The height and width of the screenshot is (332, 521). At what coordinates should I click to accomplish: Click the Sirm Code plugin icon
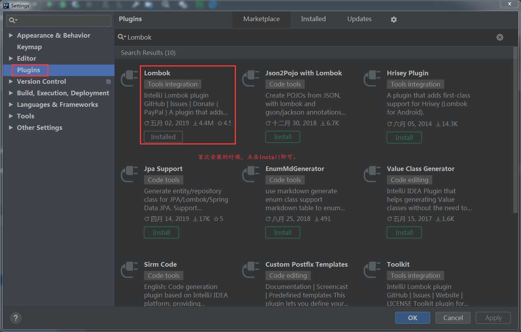tap(129, 269)
